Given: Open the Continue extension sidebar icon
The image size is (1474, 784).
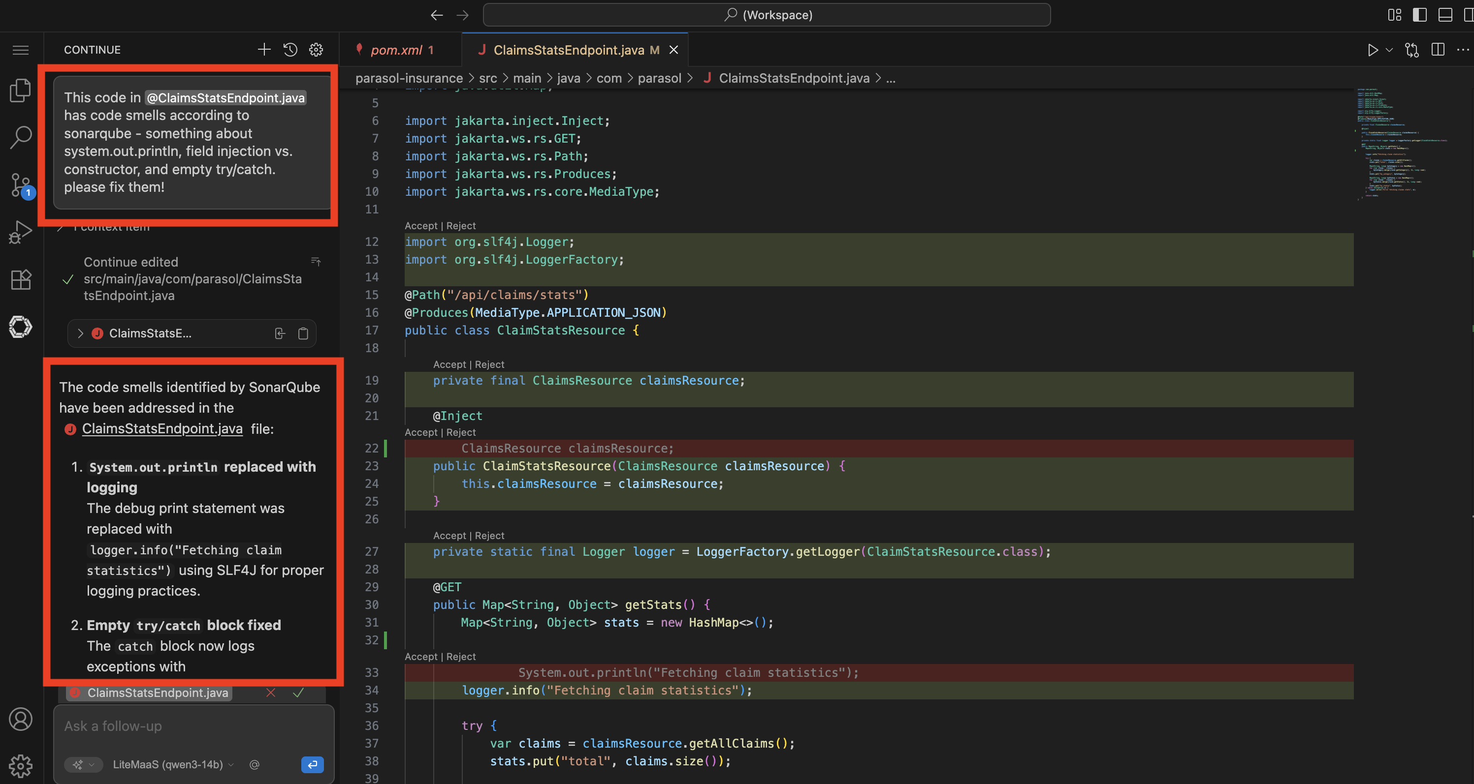Looking at the screenshot, I should (x=21, y=327).
